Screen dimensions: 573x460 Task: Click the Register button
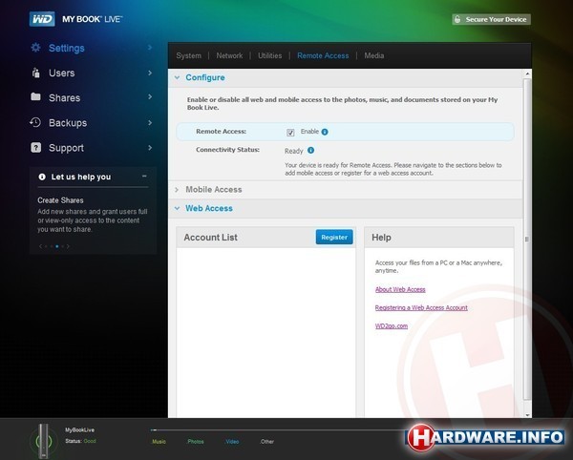click(x=334, y=237)
